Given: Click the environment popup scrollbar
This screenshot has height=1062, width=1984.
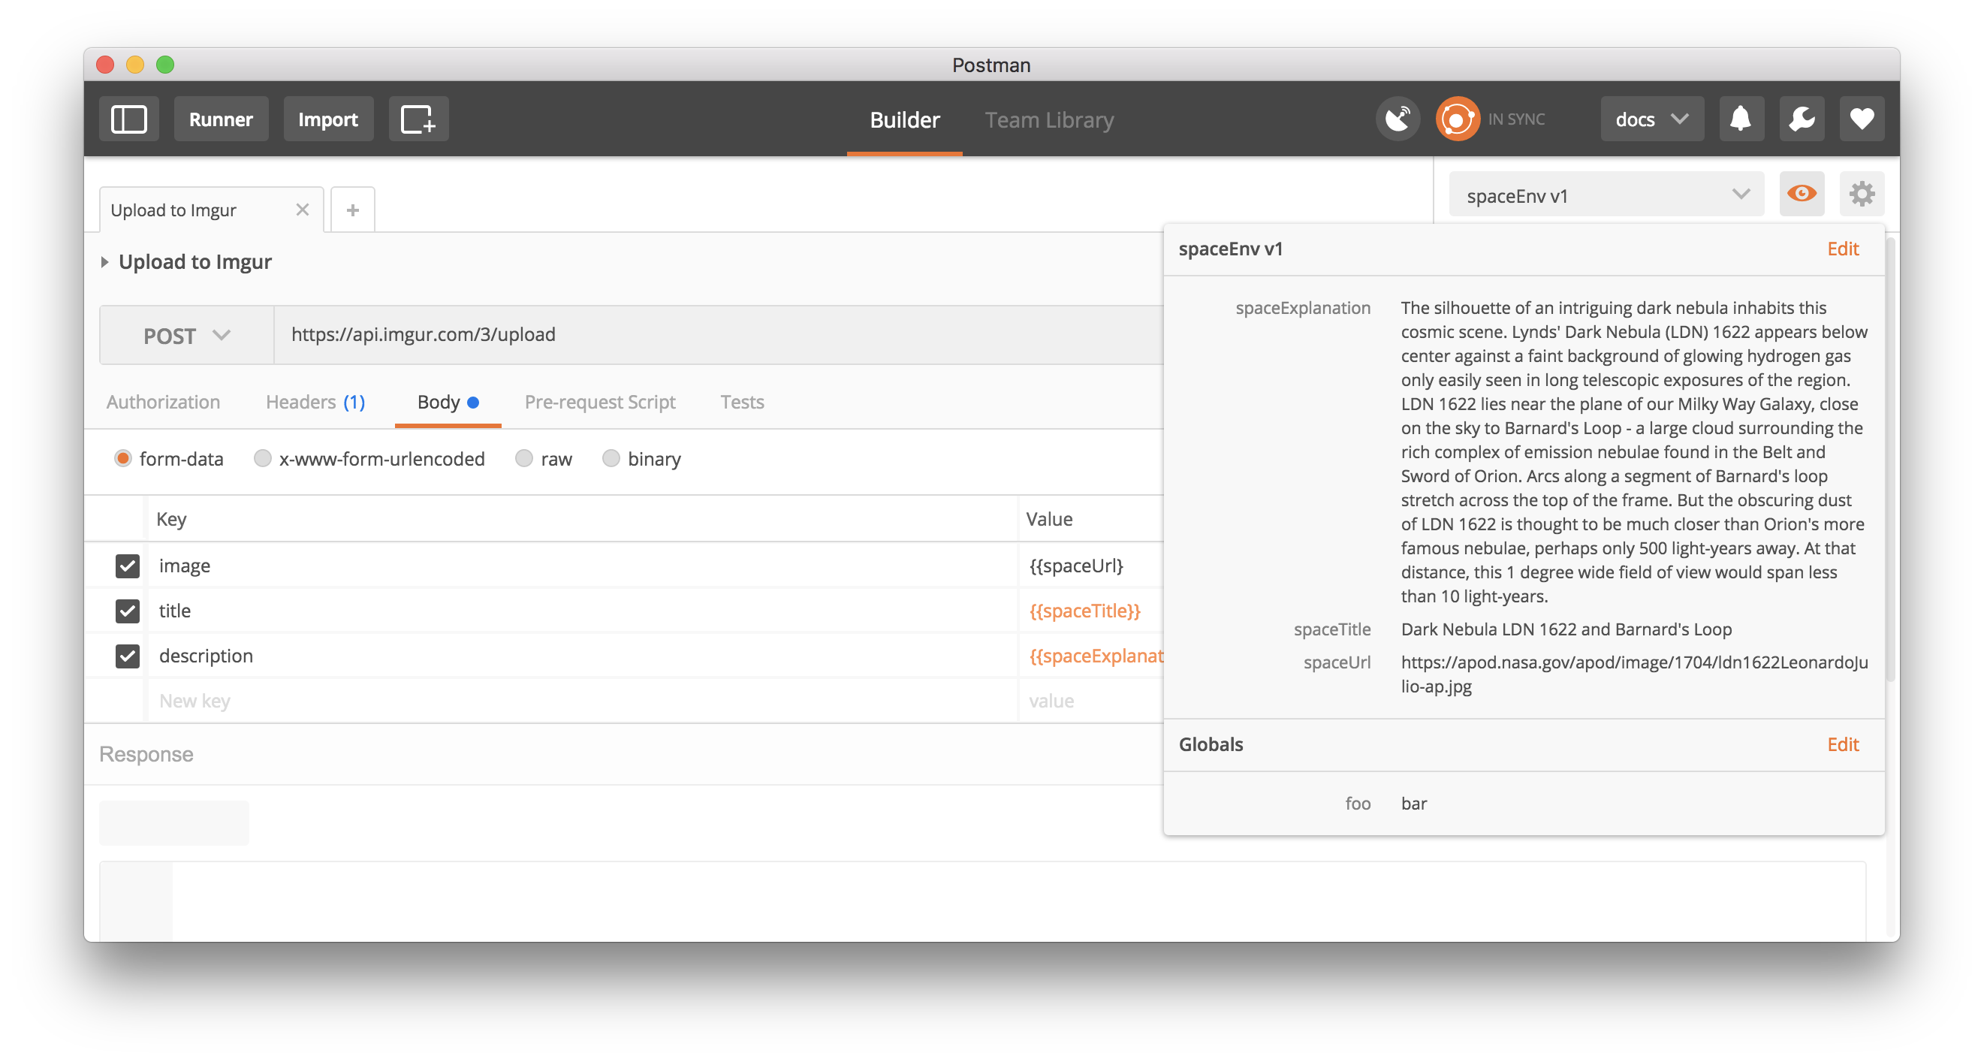Looking at the screenshot, I should coord(1891,460).
